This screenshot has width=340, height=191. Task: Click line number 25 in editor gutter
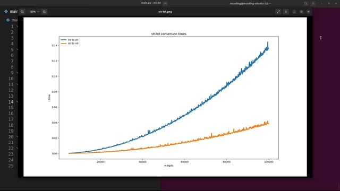point(11,166)
